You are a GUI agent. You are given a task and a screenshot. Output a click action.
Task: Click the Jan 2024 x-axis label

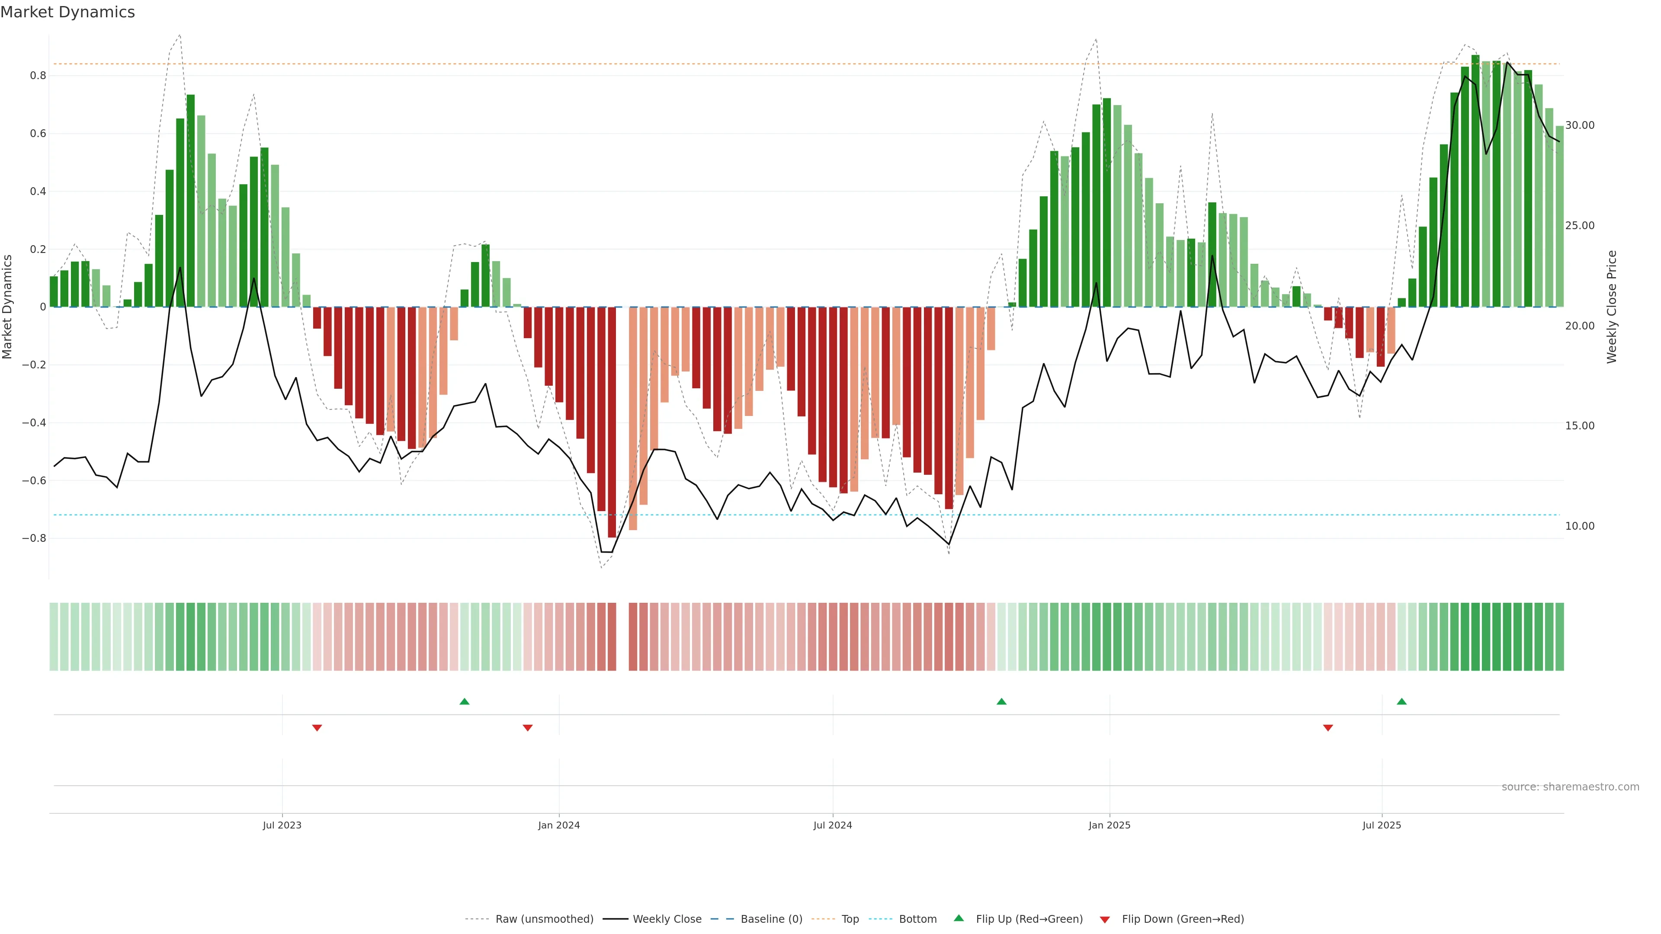[559, 825]
